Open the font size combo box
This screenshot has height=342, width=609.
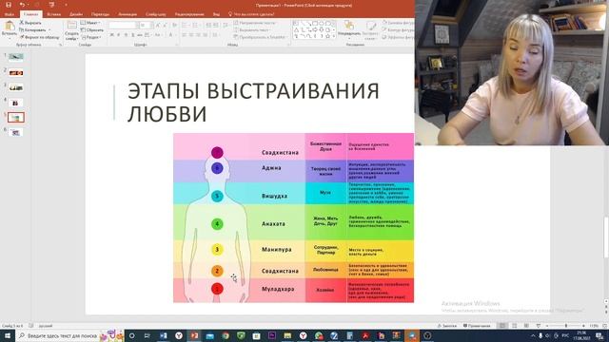[146, 26]
